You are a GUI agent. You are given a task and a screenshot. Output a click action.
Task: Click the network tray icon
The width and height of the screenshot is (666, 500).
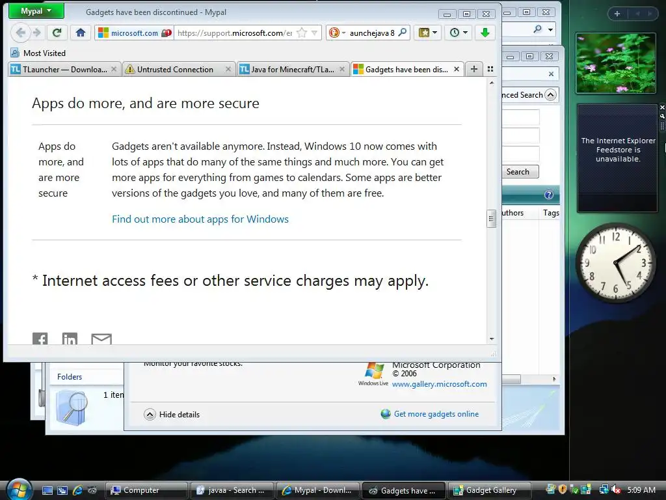[604, 490]
